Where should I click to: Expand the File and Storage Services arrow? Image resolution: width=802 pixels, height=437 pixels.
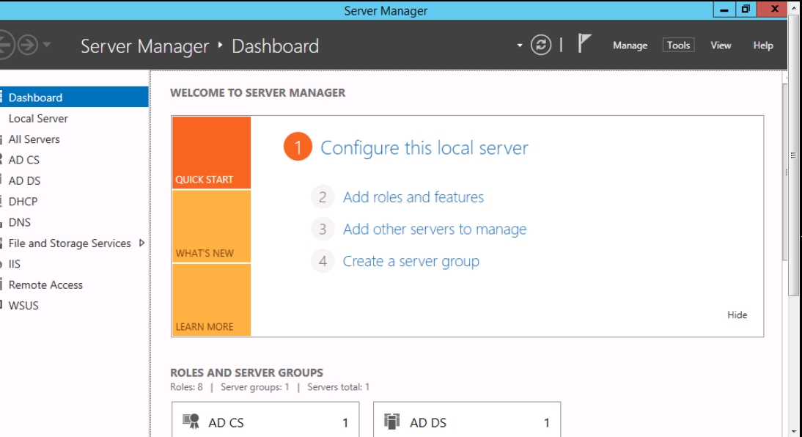[x=141, y=243]
